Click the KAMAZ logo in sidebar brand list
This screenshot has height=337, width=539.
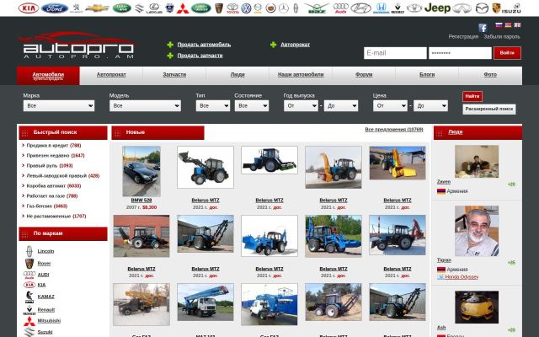pyautogui.click(x=29, y=297)
